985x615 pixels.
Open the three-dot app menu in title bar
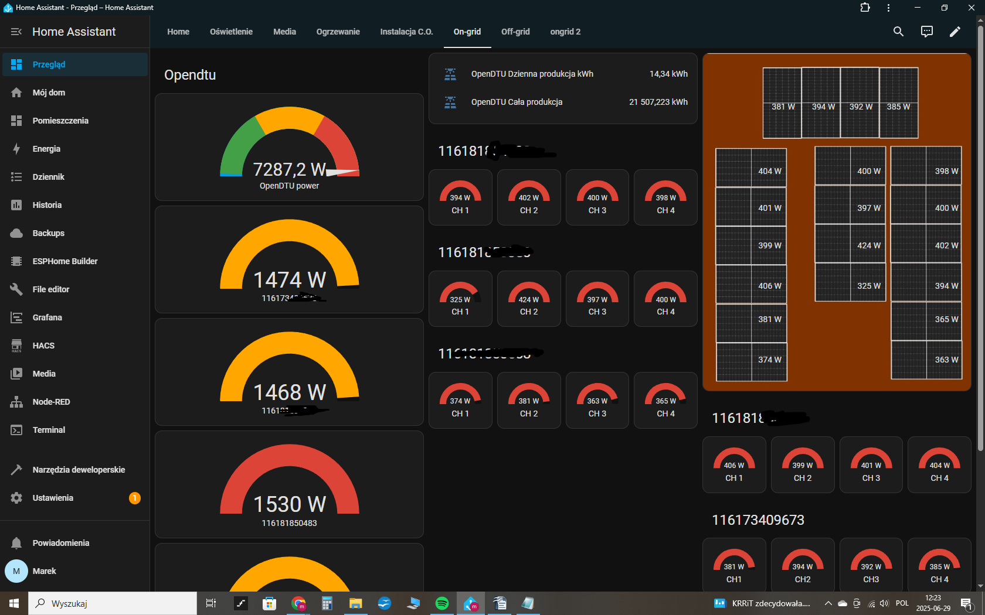(x=889, y=8)
